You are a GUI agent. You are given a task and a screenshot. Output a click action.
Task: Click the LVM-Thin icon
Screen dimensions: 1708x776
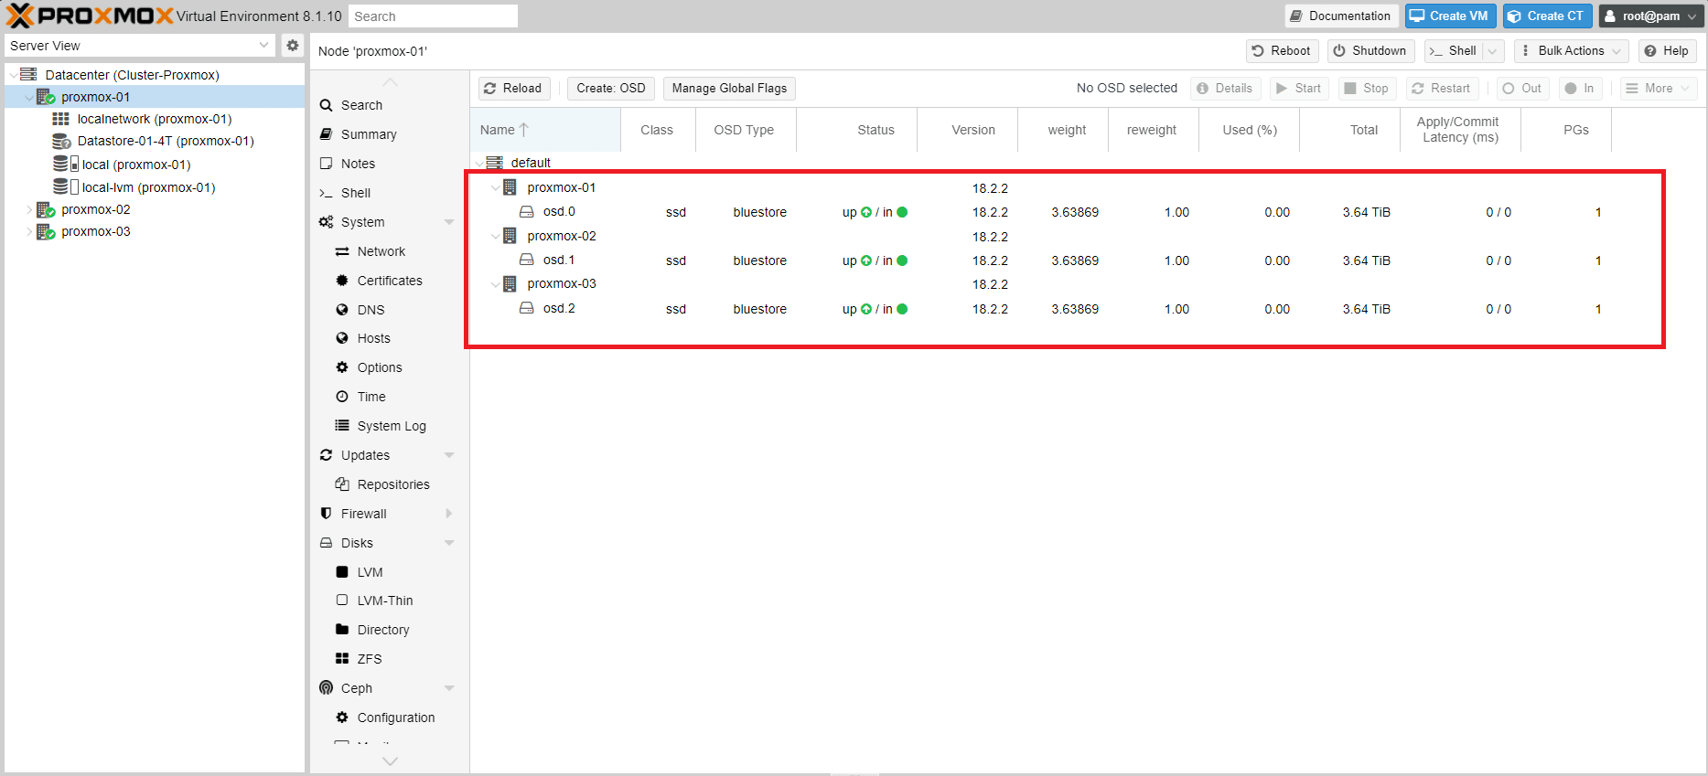[x=342, y=601]
